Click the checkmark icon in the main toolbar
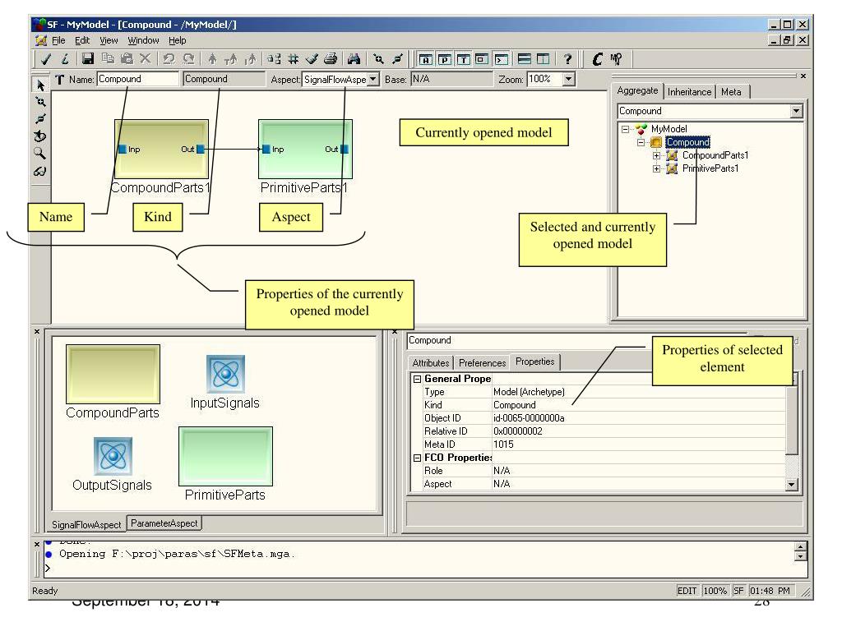The image size is (842, 631). point(46,59)
